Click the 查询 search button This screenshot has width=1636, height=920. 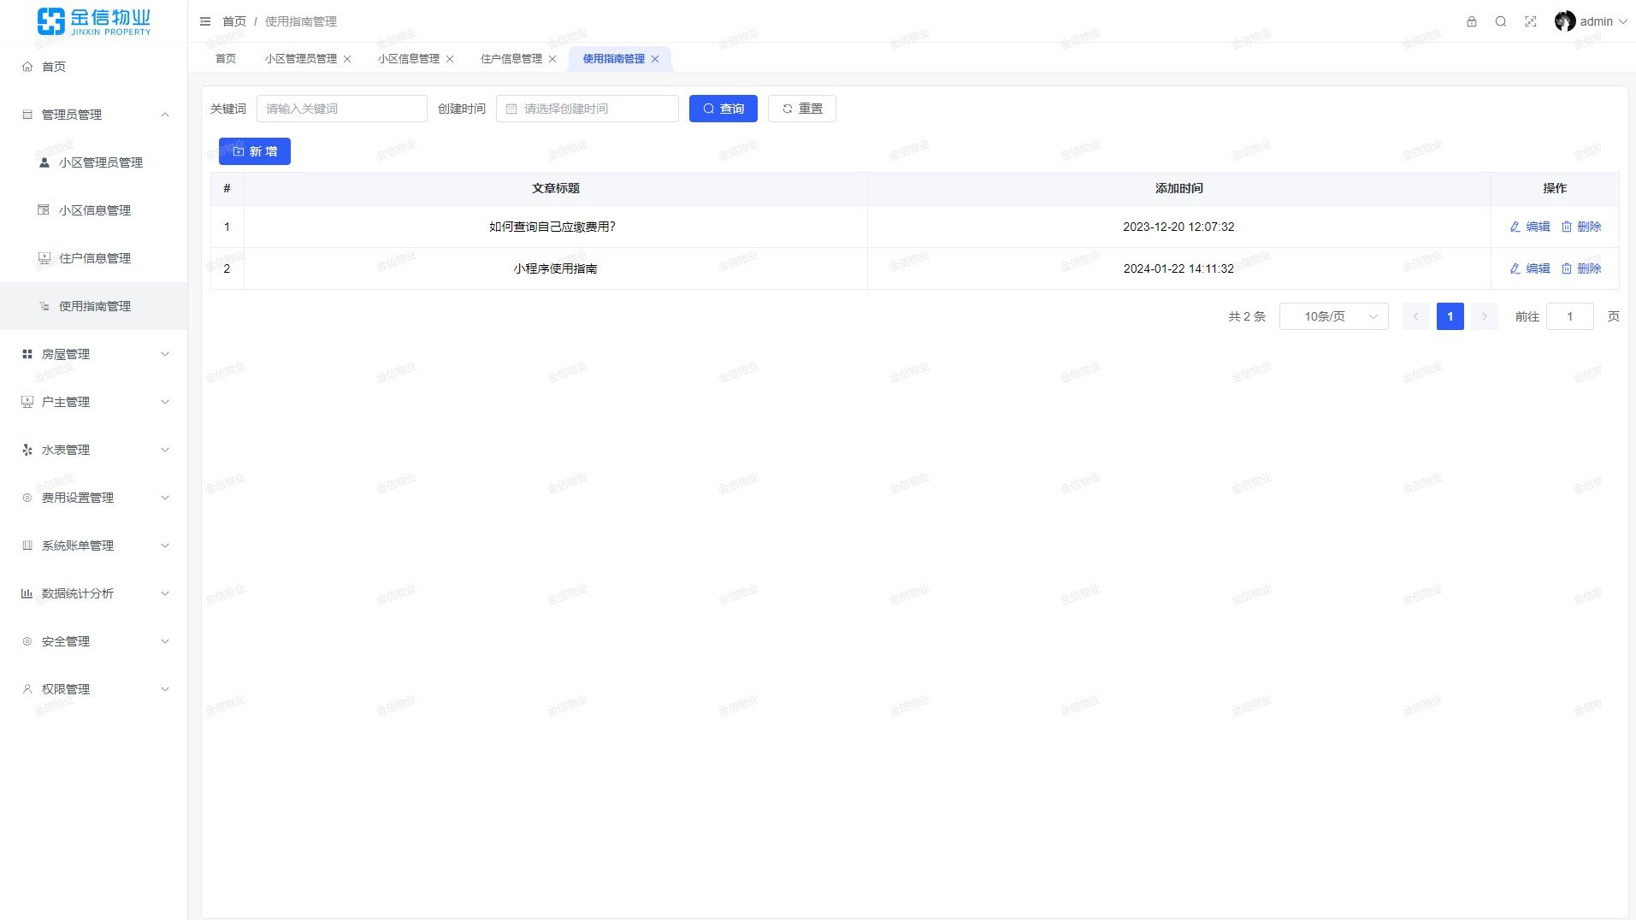pos(723,109)
